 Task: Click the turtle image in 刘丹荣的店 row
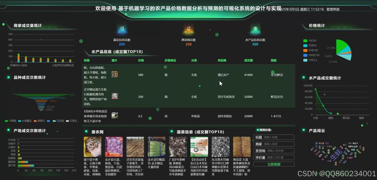point(115,116)
